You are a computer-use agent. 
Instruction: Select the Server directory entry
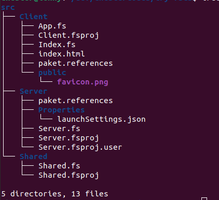(x=33, y=91)
